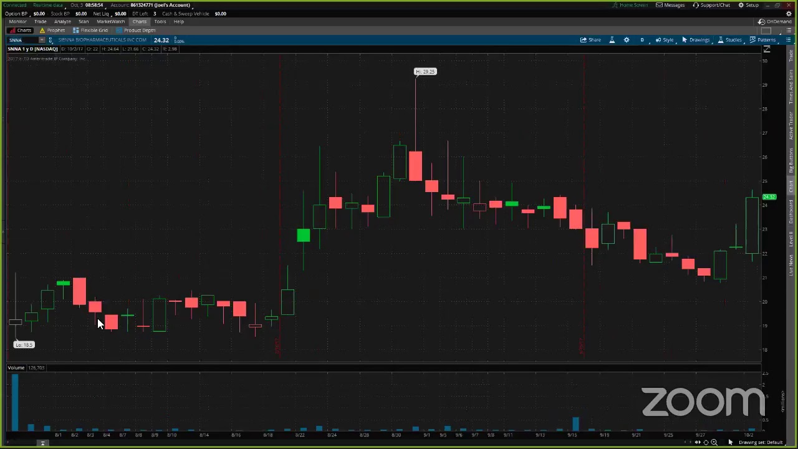Click the bottom-left expand arrow icon
Viewport: 798px width, 449px height.
pyautogui.click(x=43, y=443)
